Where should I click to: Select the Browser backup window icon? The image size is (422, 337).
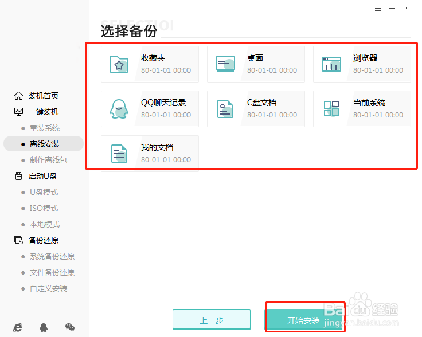click(331, 64)
